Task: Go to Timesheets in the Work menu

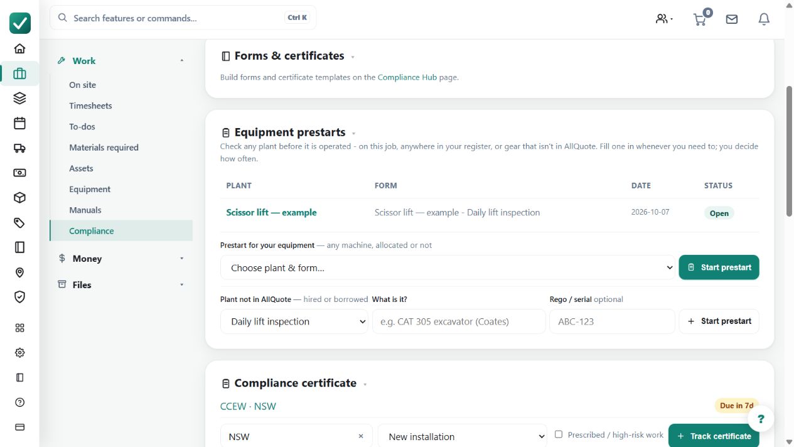Action: pos(90,105)
